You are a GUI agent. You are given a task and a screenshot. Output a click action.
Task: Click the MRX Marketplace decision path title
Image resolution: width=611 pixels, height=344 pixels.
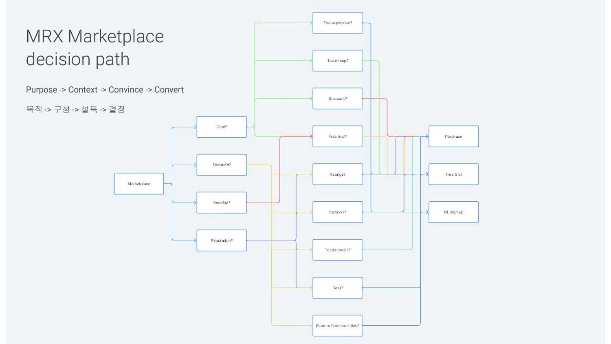[95, 48]
